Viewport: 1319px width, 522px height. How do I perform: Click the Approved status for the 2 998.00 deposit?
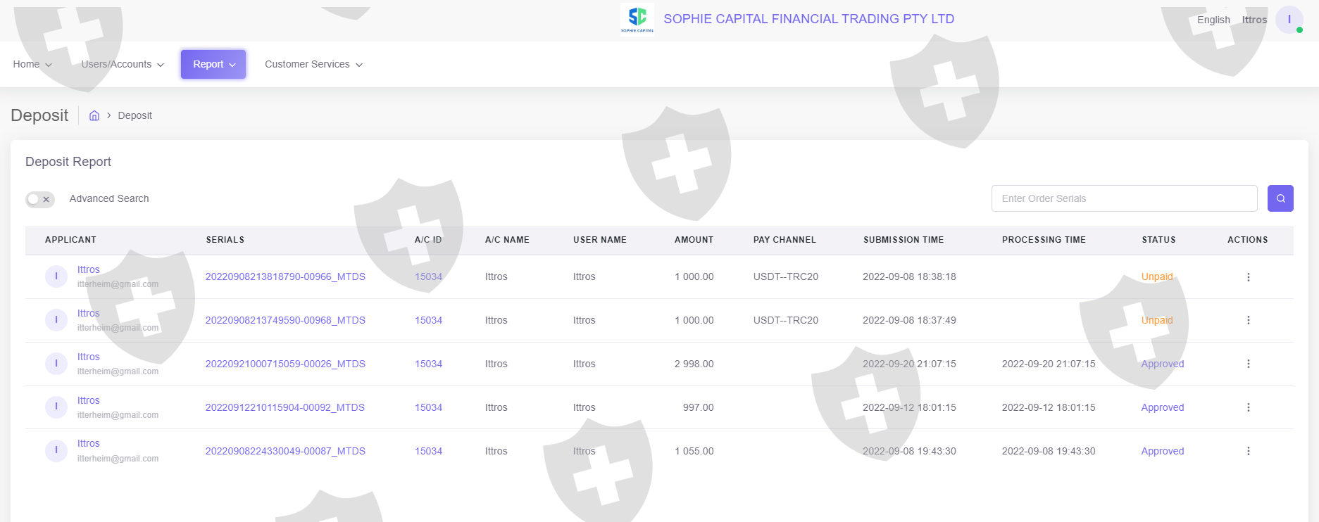1163,364
